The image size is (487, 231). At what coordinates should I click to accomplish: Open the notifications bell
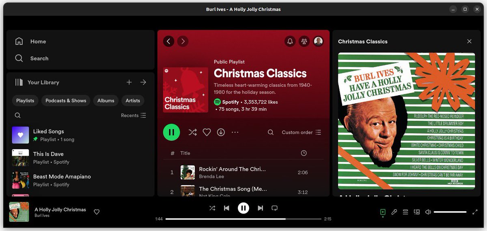290,41
